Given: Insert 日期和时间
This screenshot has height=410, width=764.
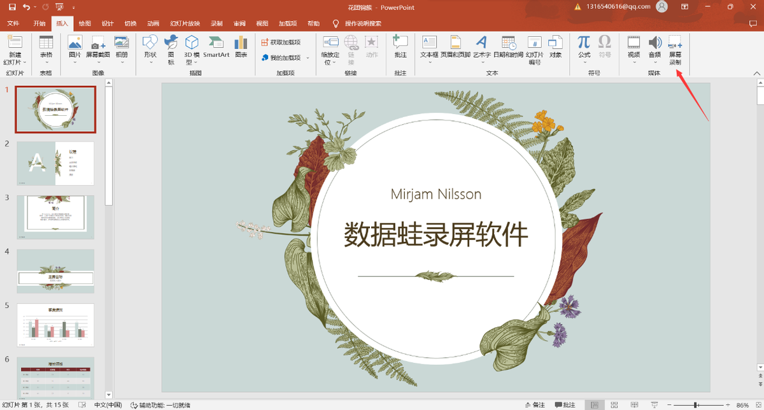Looking at the screenshot, I should tap(508, 47).
